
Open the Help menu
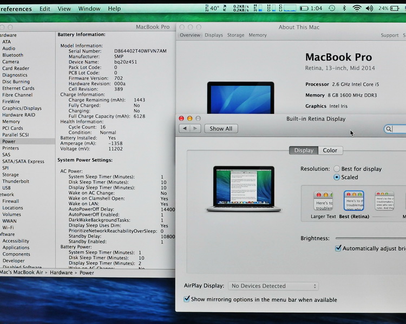114,9
